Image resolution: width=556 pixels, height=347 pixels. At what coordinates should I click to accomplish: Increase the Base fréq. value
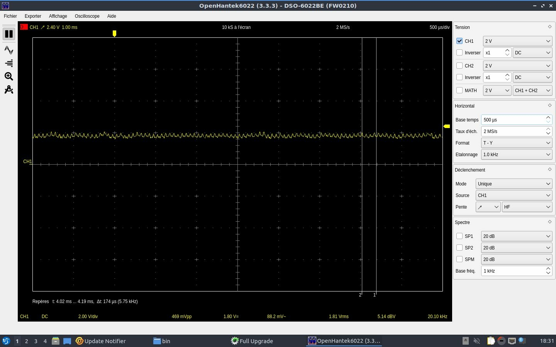[548, 268]
